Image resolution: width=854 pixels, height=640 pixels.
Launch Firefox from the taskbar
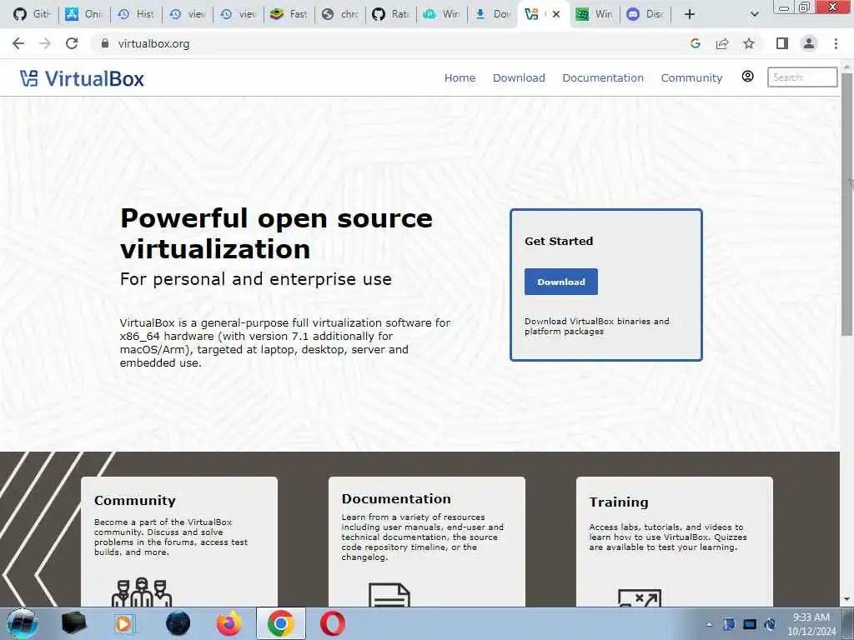tap(229, 623)
